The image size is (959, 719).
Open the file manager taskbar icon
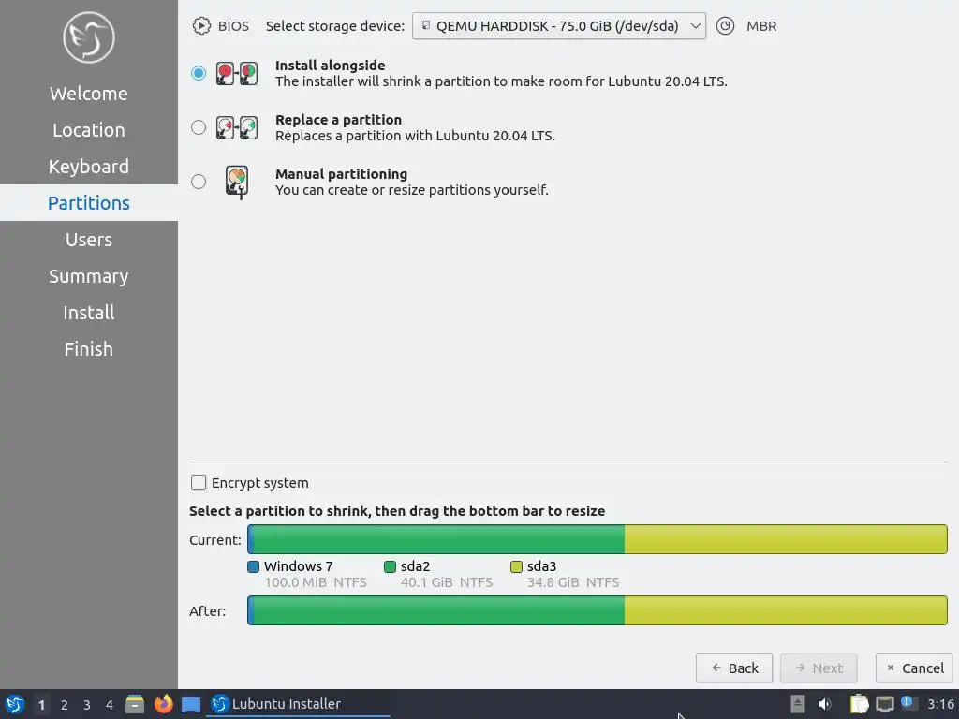click(x=135, y=704)
